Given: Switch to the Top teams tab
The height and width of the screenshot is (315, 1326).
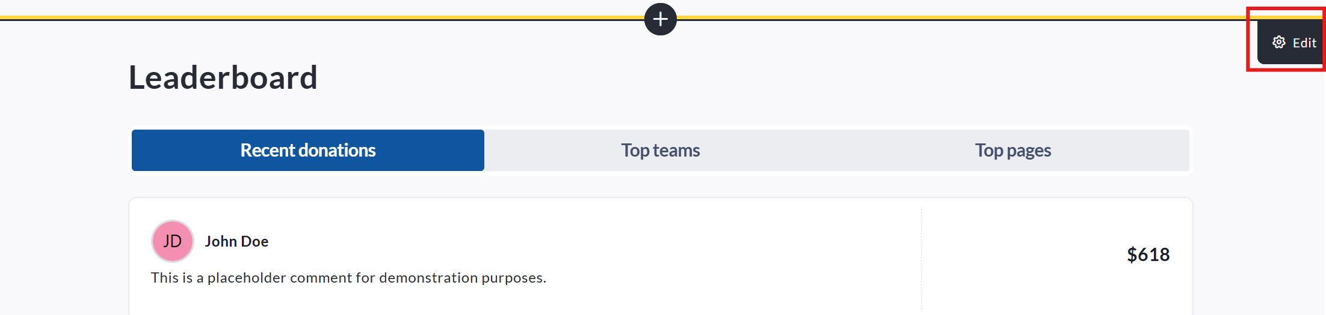Looking at the screenshot, I should (x=660, y=150).
